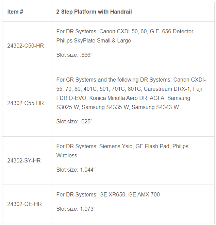Click the 'Slot size: 1.044"' text
216x225 pixels.
tap(76, 170)
